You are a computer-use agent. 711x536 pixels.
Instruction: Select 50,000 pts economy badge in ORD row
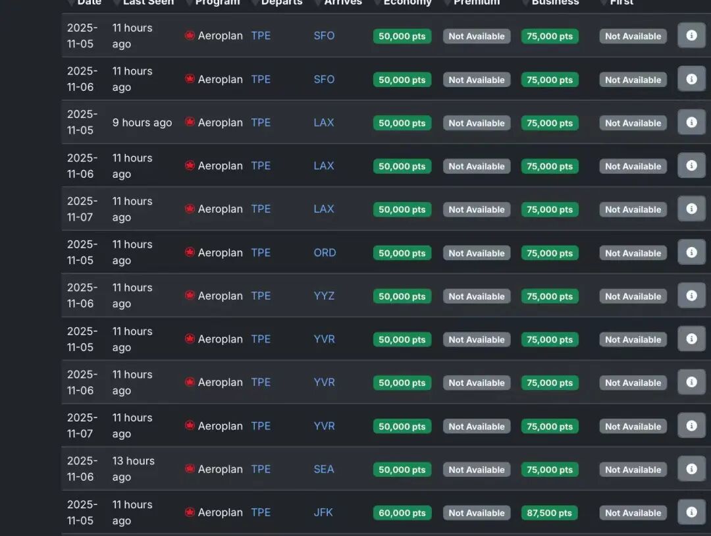(x=402, y=253)
